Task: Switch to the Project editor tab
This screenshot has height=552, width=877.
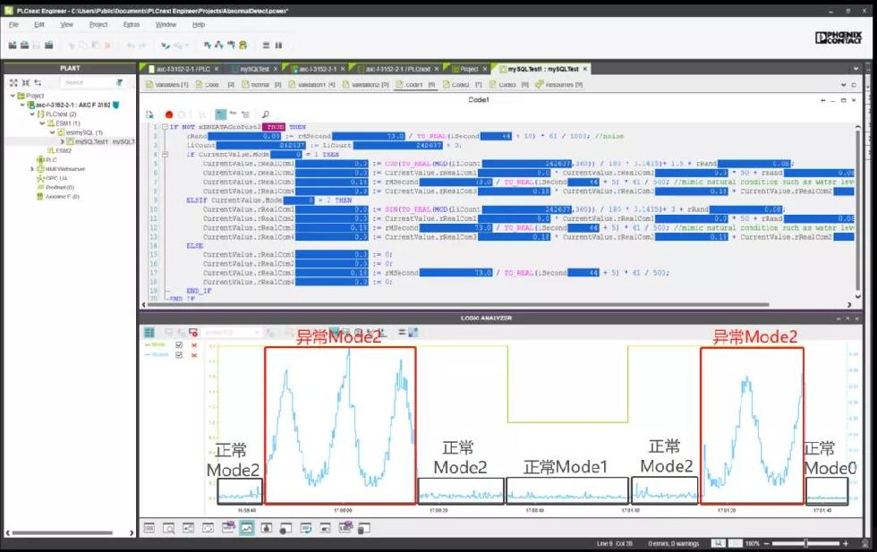Action: tap(469, 69)
